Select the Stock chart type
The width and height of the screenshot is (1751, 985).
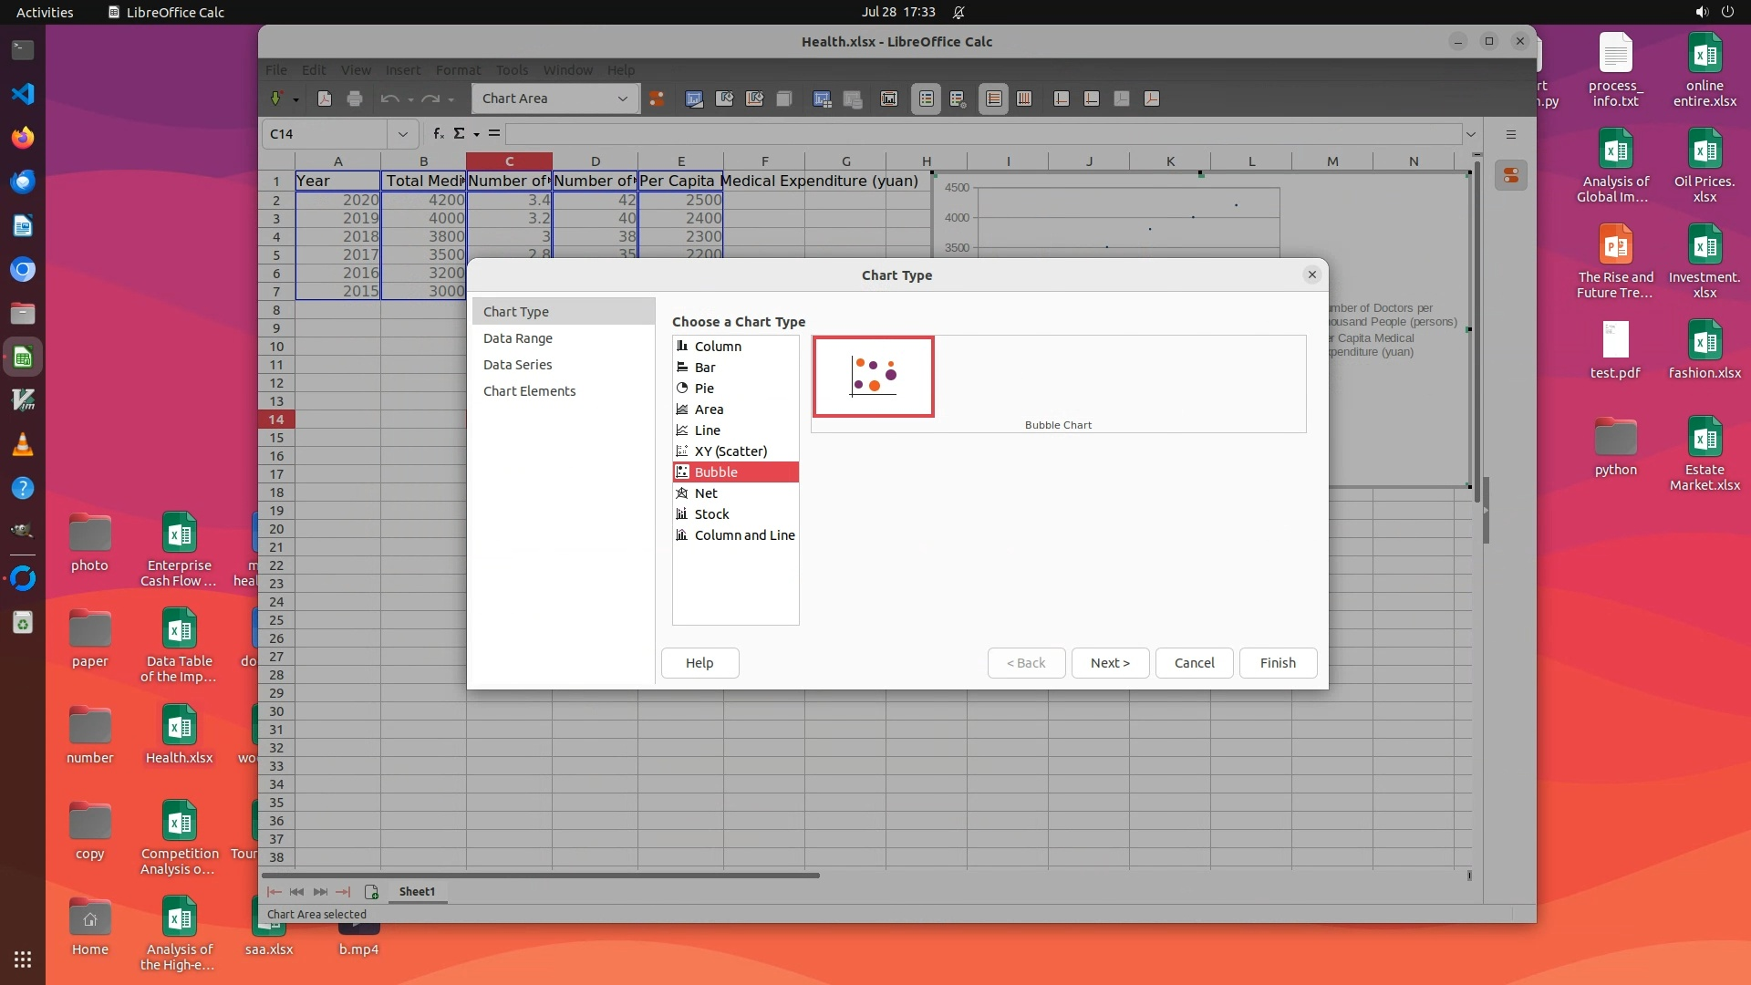[711, 514]
